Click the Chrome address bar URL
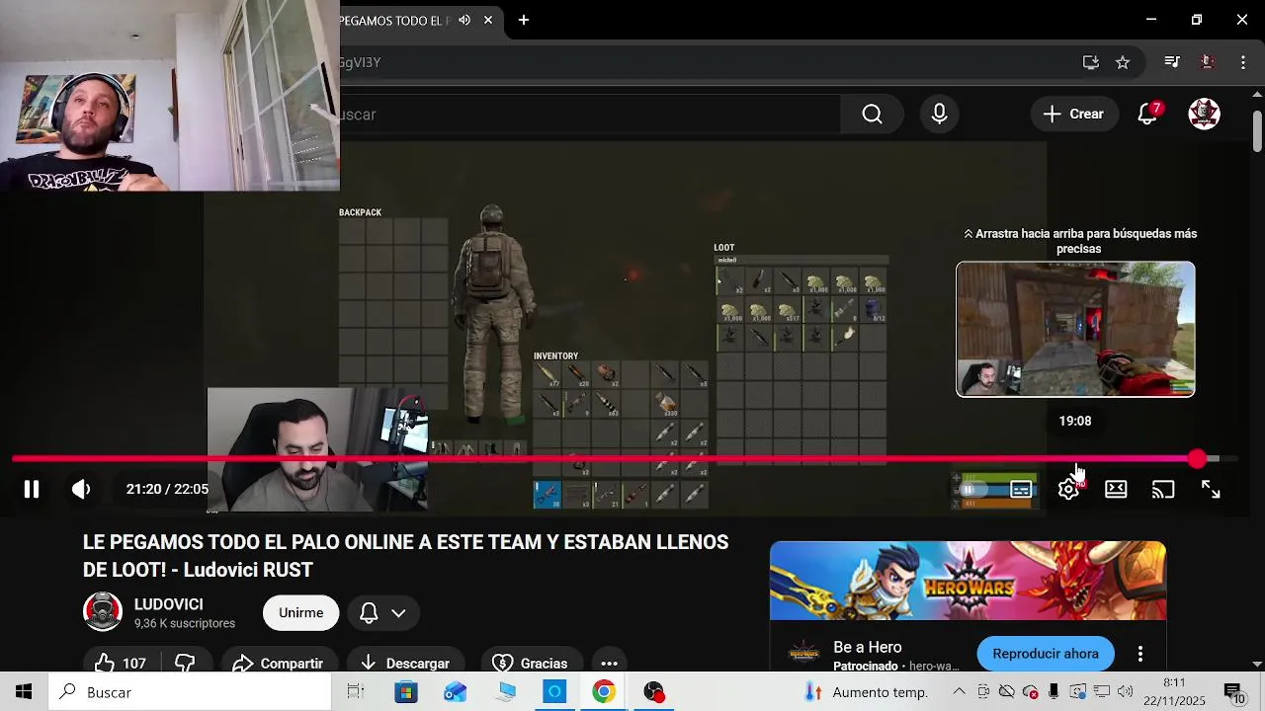Viewport: 1265px width, 711px height. point(361,62)
